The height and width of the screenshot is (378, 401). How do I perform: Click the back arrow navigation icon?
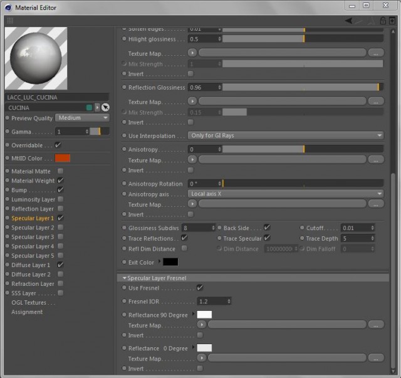[x=348, y=21]
